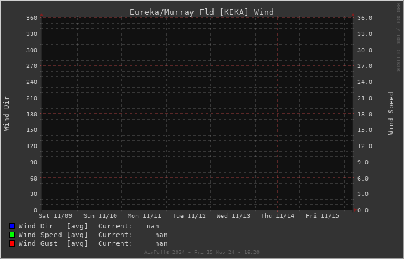Click the vertical Wind Dir axis title
The image size is (404, 259).
tap(6, 113)
